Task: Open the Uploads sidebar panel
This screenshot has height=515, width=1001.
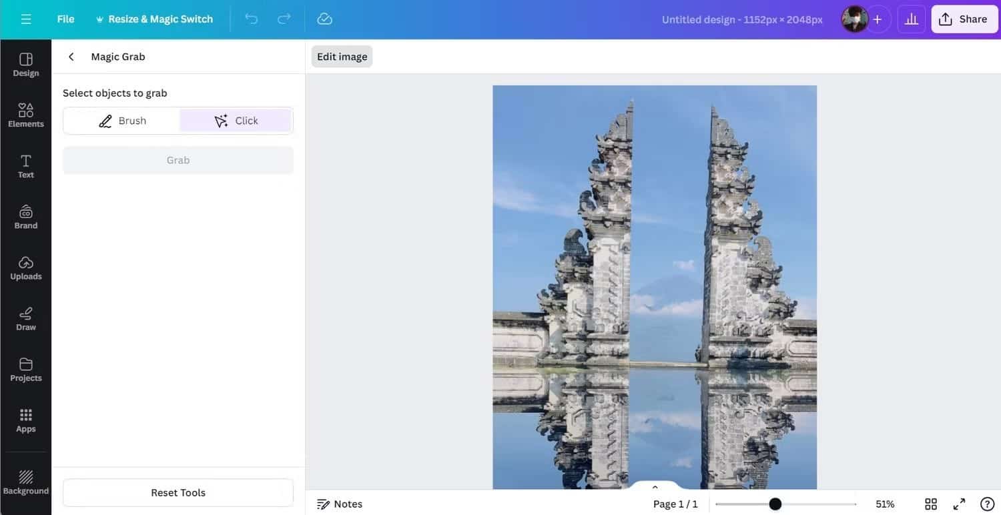Action: [26, 268]
